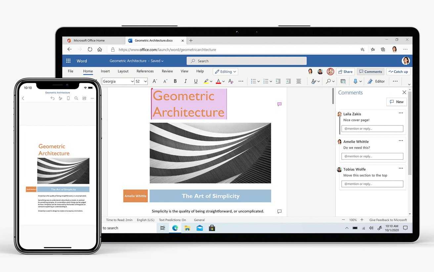Viewport: 434px width, 272px height.
Task: Click the Dictate microphone icon
Action: 355,81
